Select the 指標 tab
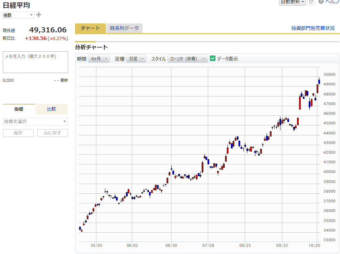The width and height of the screenshot is (340, 254). coord(19,109)
